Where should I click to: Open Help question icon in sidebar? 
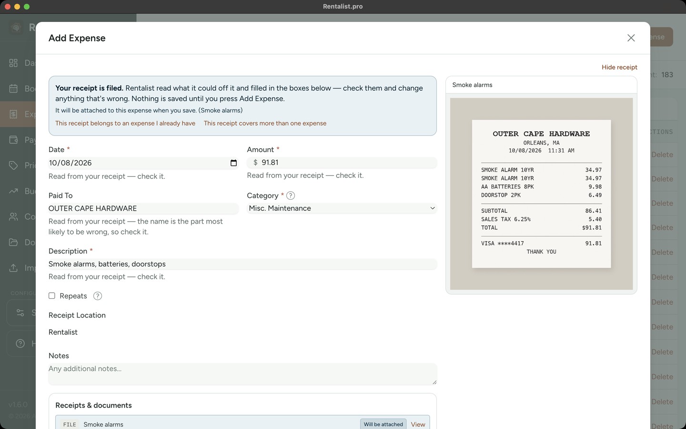tap(20, 343)
